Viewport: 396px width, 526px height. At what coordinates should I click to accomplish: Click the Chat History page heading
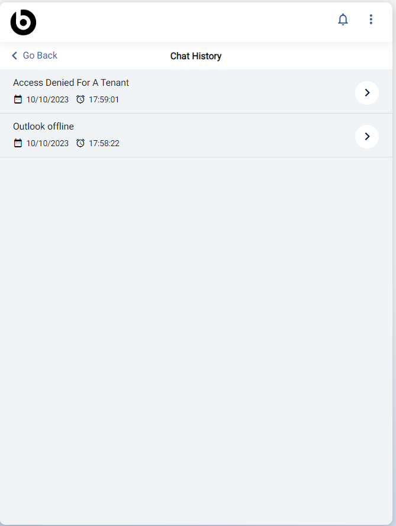[x=196, y=56]
